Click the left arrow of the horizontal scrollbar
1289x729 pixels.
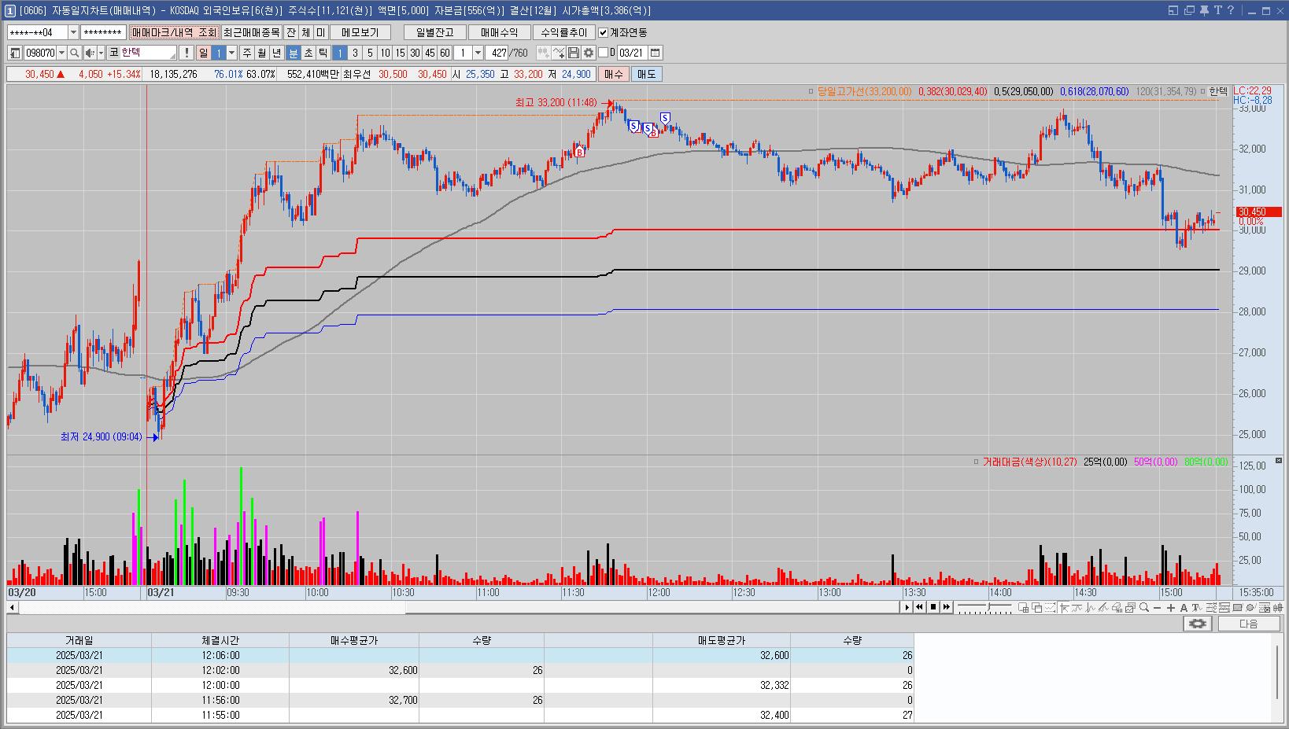[x=12, y=607]
